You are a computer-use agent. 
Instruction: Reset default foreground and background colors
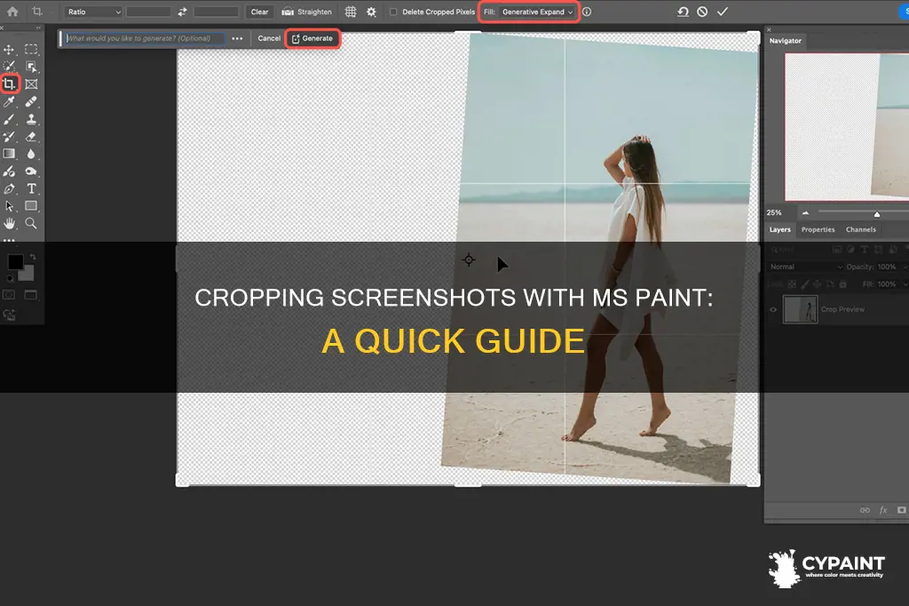[x=9, y=278]
